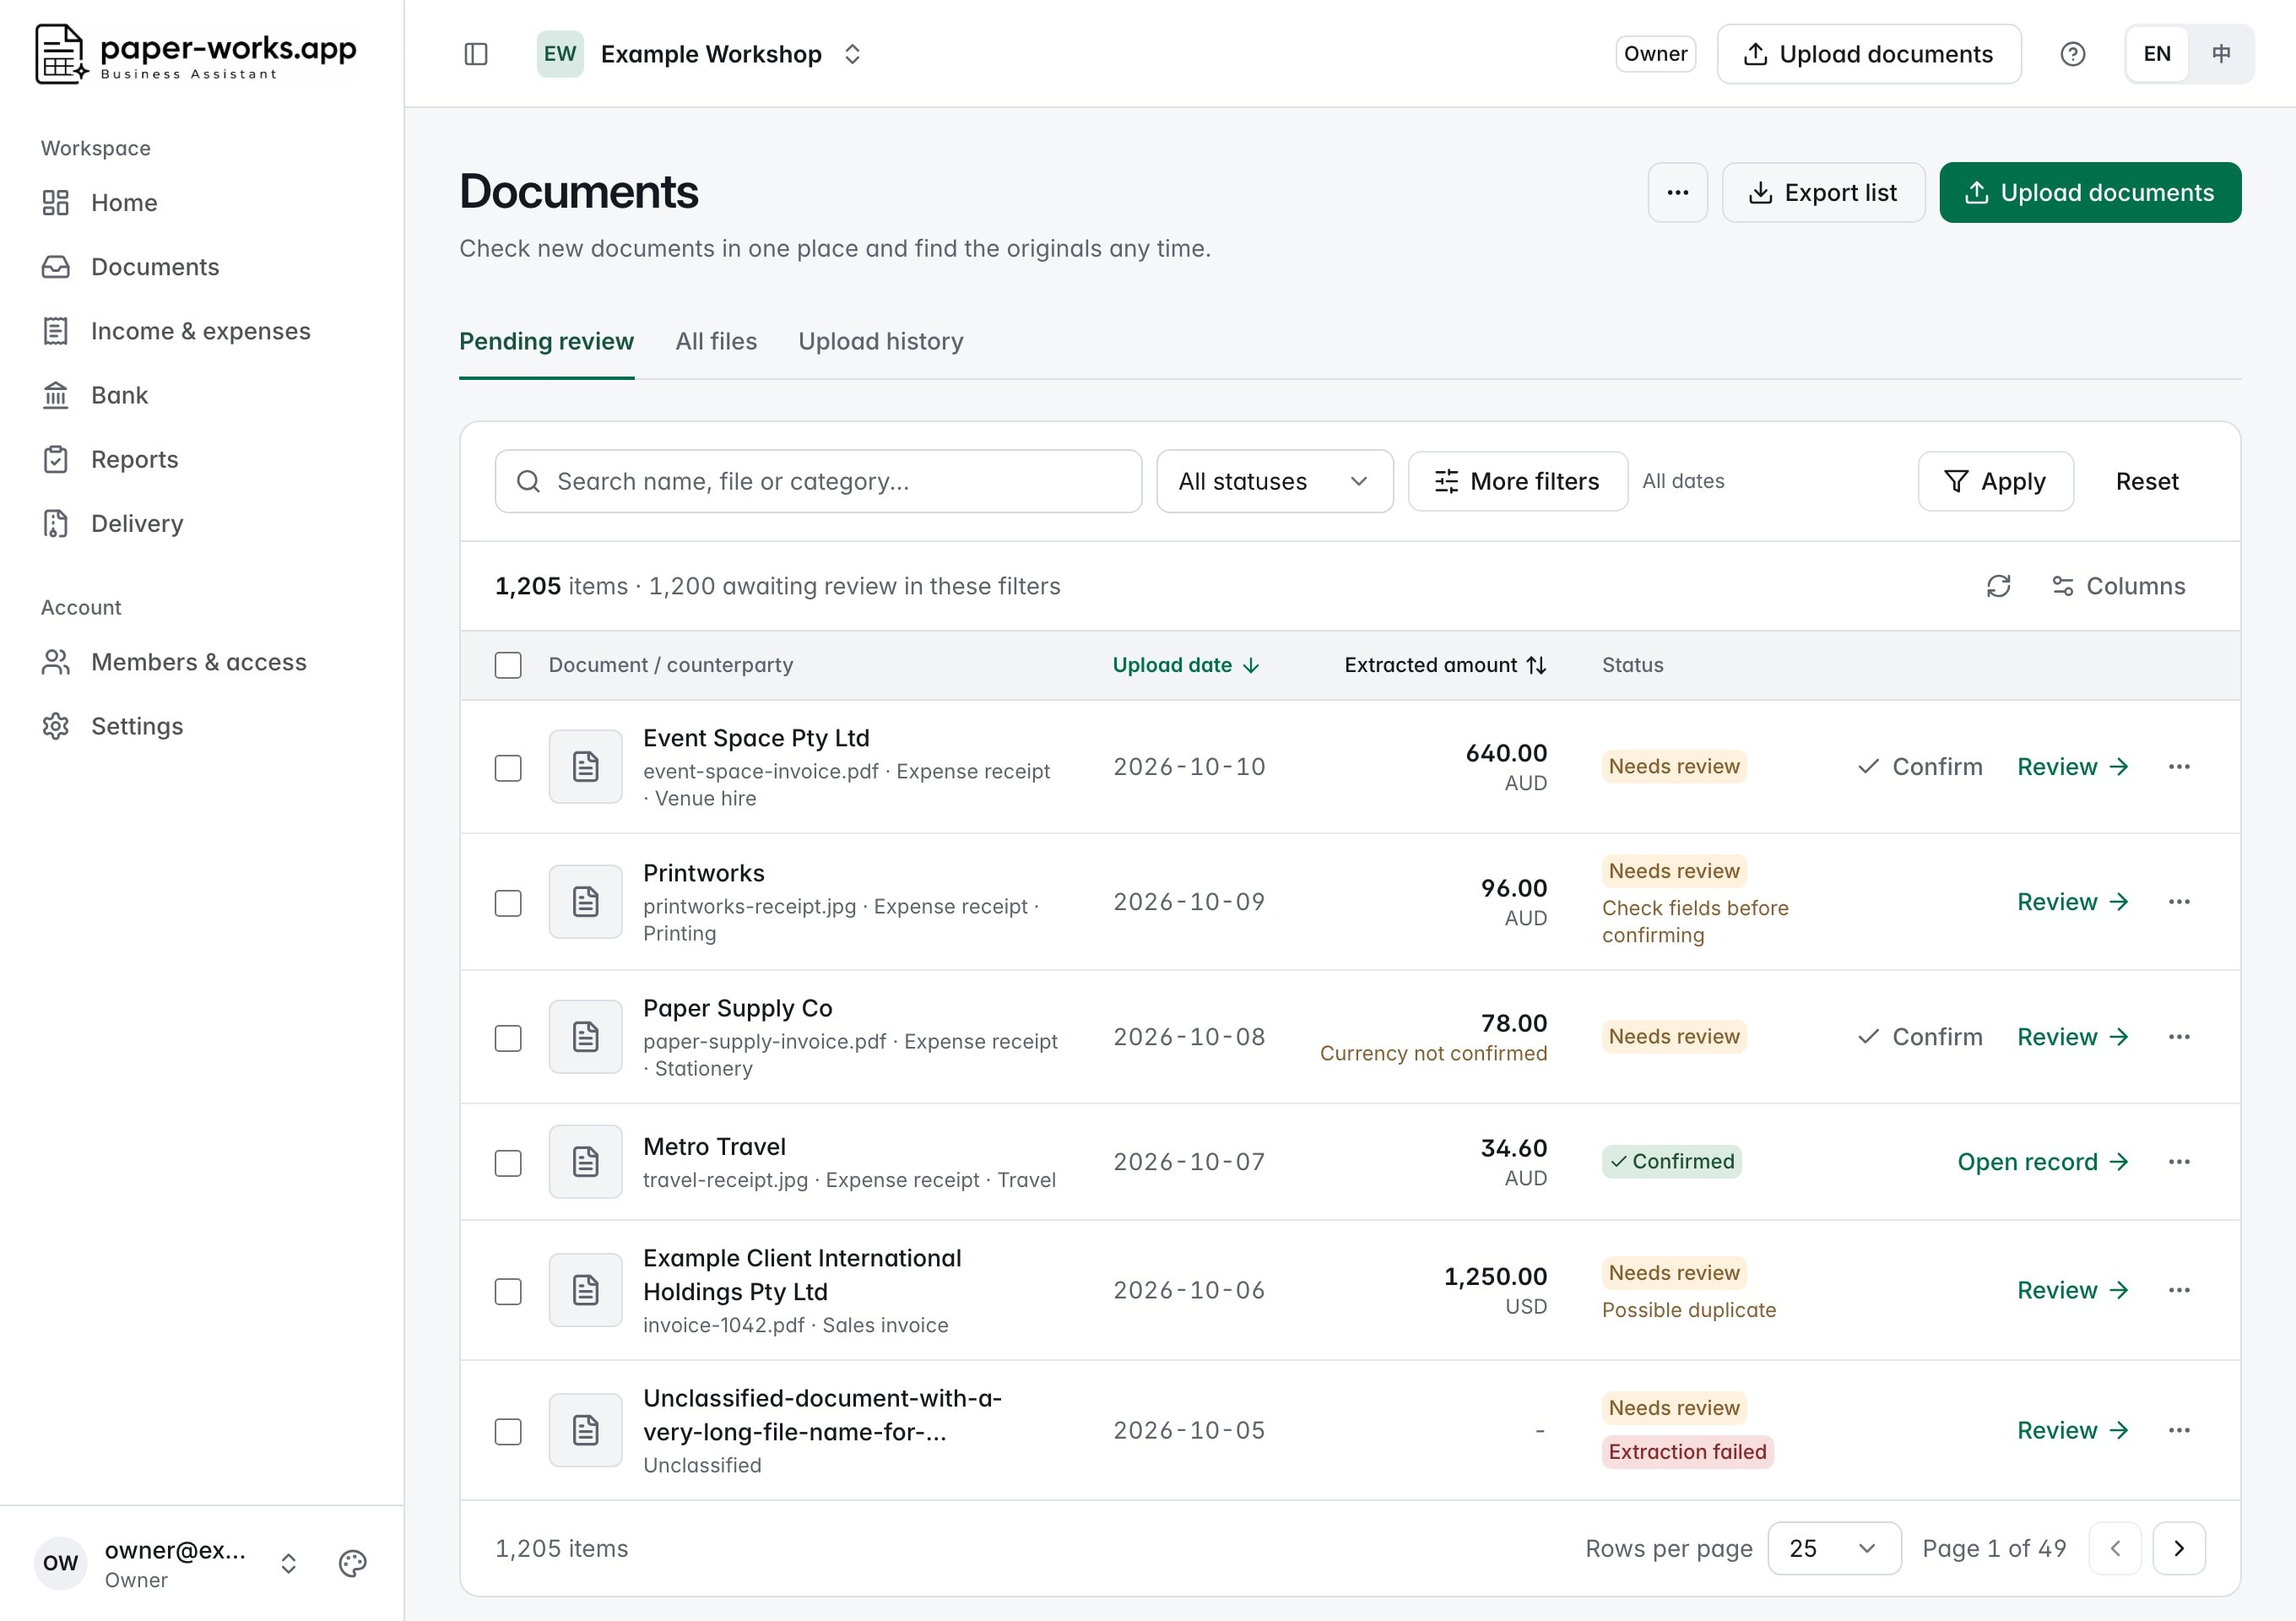2296x1621 pixels.
Task: Open the theme palette icon
Action: click(x=352, y=1563)
